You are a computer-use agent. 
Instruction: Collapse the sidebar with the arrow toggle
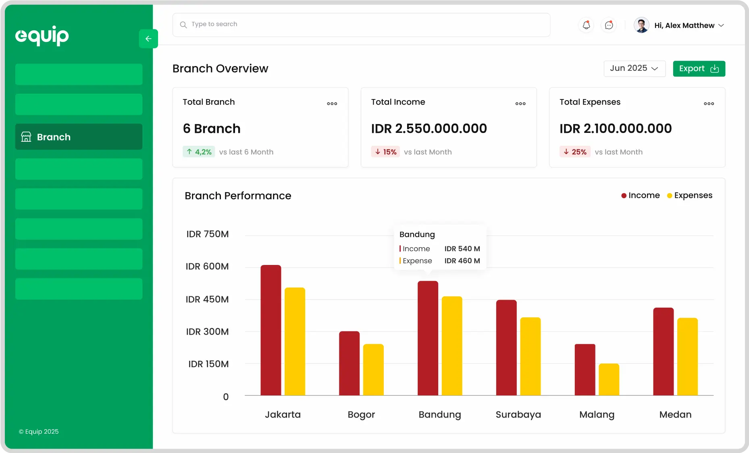[148, 38]
